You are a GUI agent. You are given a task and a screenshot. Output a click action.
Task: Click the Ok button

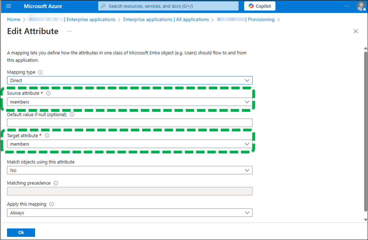tap(21, 233)
